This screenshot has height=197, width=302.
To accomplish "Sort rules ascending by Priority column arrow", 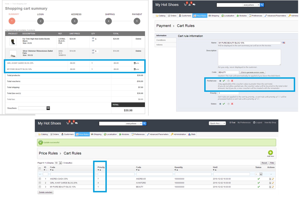I will (x=100, y=170).
